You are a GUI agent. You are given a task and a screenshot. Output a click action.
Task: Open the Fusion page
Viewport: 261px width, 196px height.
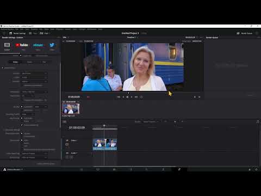click(x=131, y=169)
